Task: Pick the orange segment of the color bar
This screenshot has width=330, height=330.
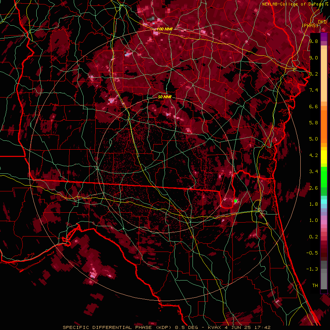Action: pyautogui.click(x=324, y=126)
